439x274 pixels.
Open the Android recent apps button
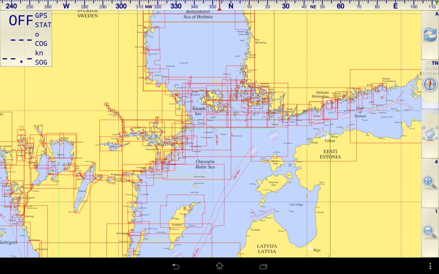263,266
